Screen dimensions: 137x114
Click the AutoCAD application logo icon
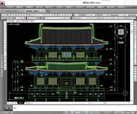coord(2,3)
